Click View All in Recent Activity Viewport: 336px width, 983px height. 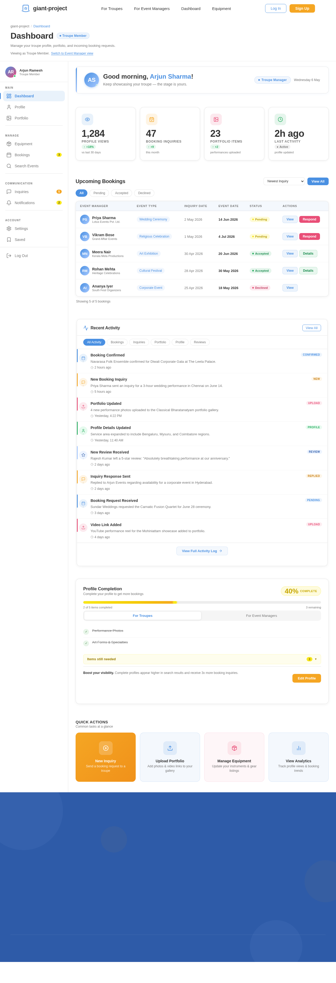312,328
